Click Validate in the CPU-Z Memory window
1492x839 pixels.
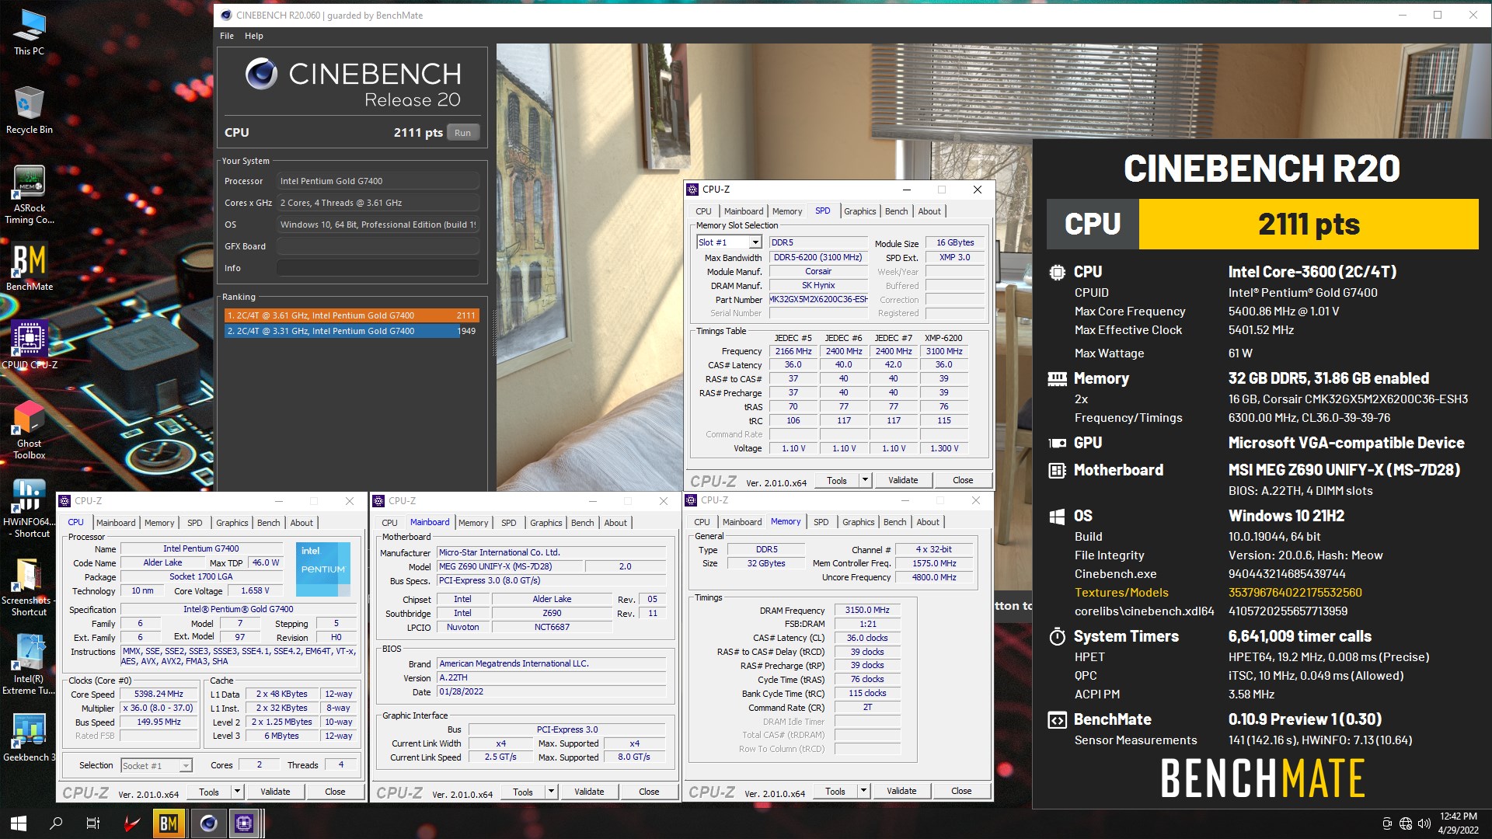pos(901,791)
